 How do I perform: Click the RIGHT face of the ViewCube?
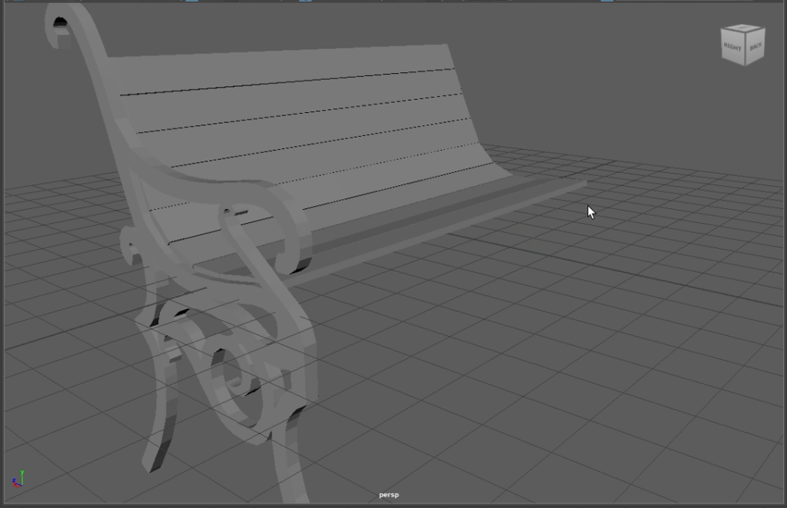pos(732,47)
